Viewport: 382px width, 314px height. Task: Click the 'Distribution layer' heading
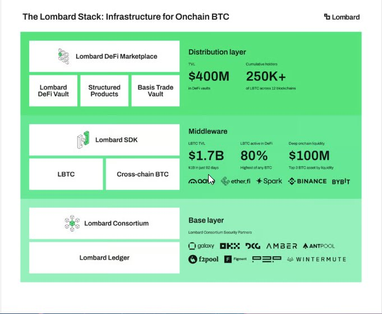click(x=217, y=52)
